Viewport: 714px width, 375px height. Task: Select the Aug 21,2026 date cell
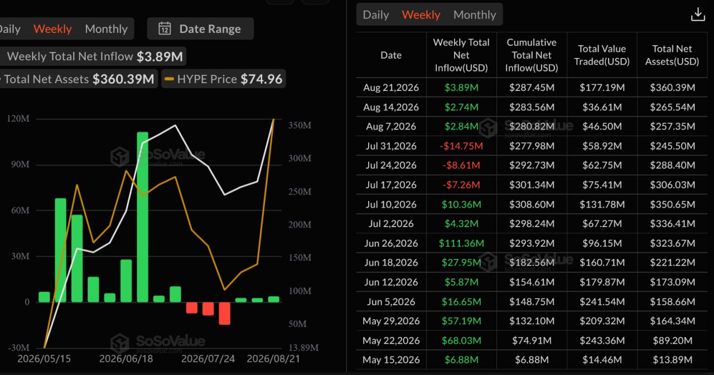point(391,88)
